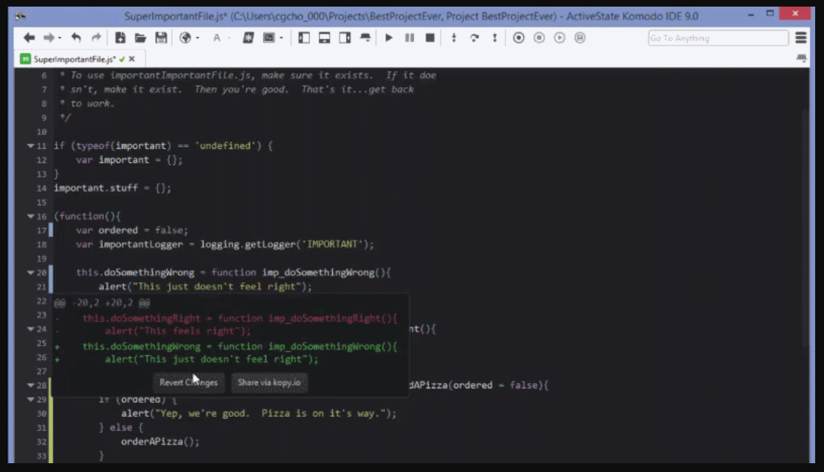
Task: Click the Undo toolbar icon
Action: [x=76, y=38]
